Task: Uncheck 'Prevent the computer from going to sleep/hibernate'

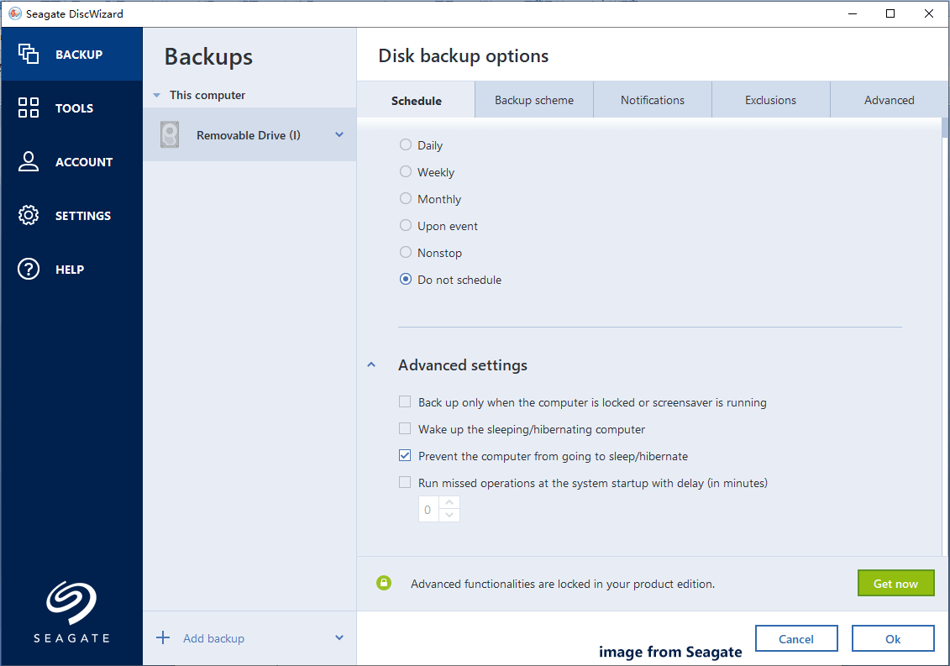Action: coord(405,455)
